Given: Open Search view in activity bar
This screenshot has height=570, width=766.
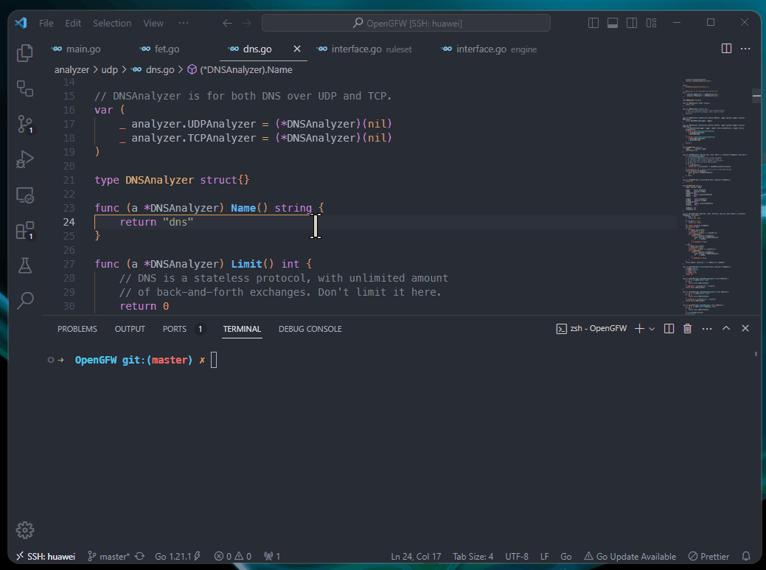Looking at the screenshot, I should tap(25, 300).
